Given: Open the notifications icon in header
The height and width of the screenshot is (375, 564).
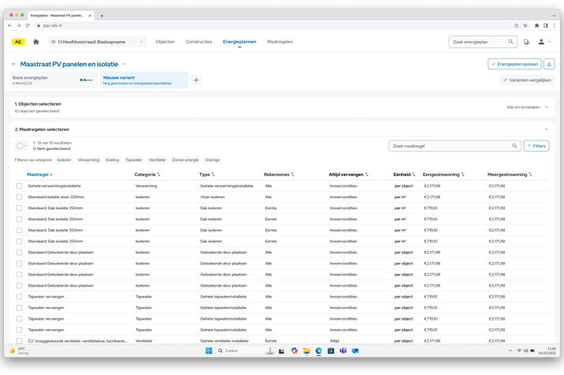Looking at the screenshot, I should (526, 42).
